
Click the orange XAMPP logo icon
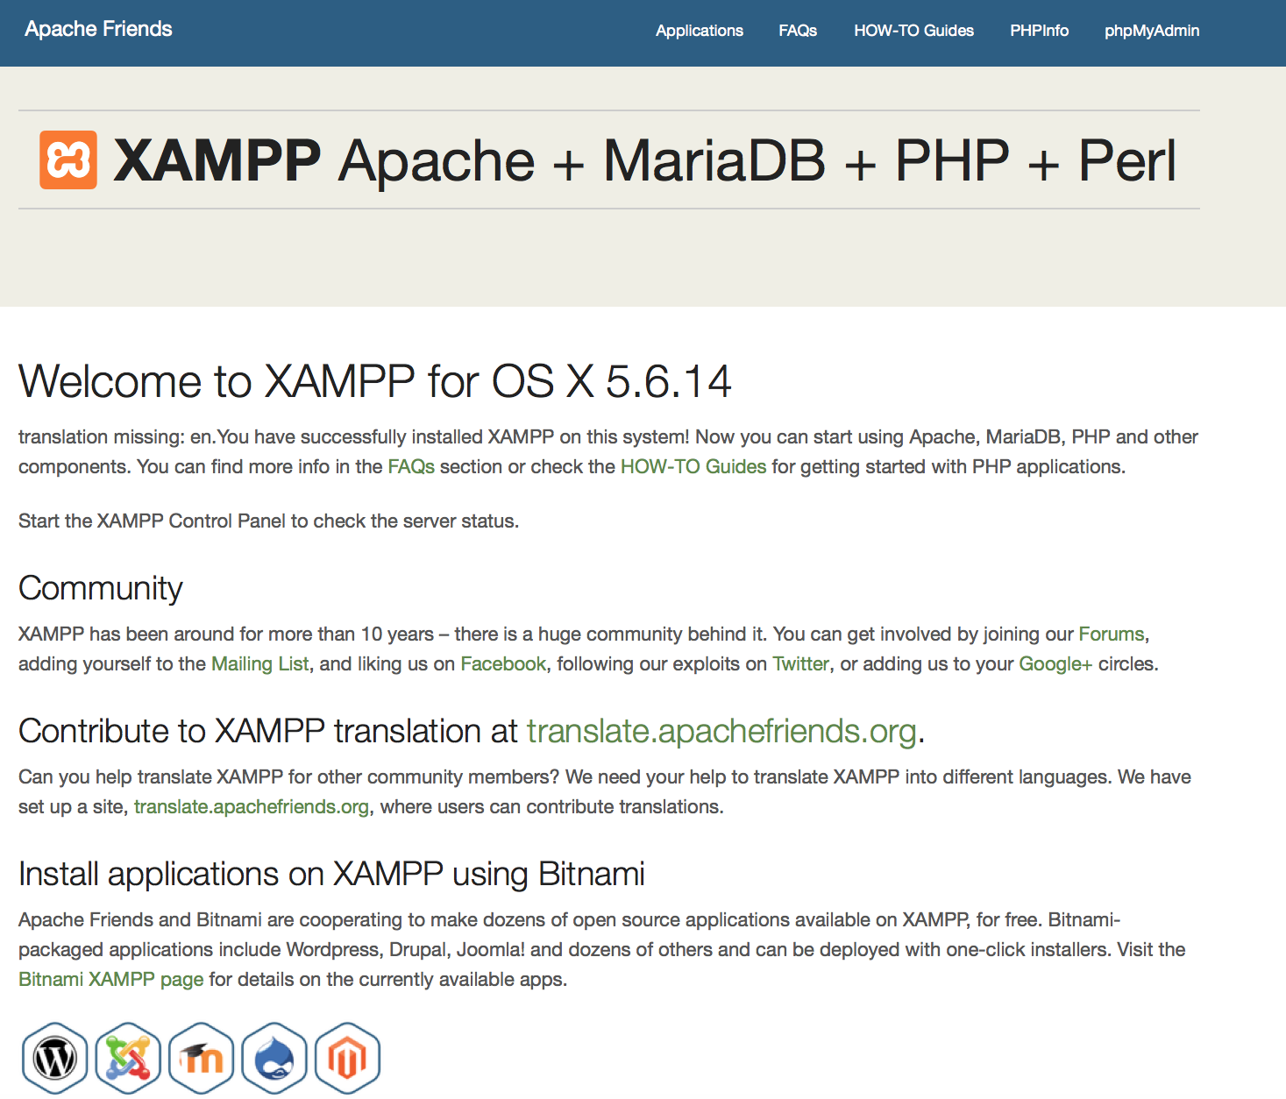(68, 160)
